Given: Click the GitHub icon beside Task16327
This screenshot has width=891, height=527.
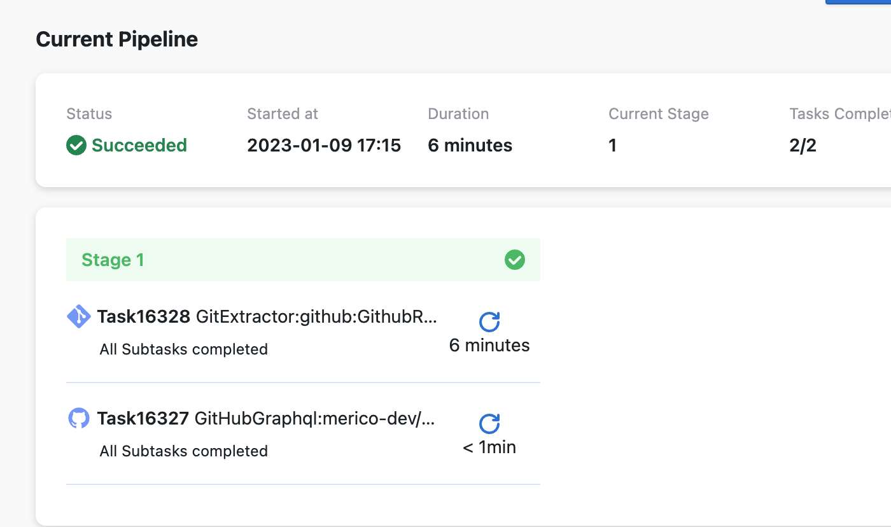Looking at the screenshot, I should 79,418.
